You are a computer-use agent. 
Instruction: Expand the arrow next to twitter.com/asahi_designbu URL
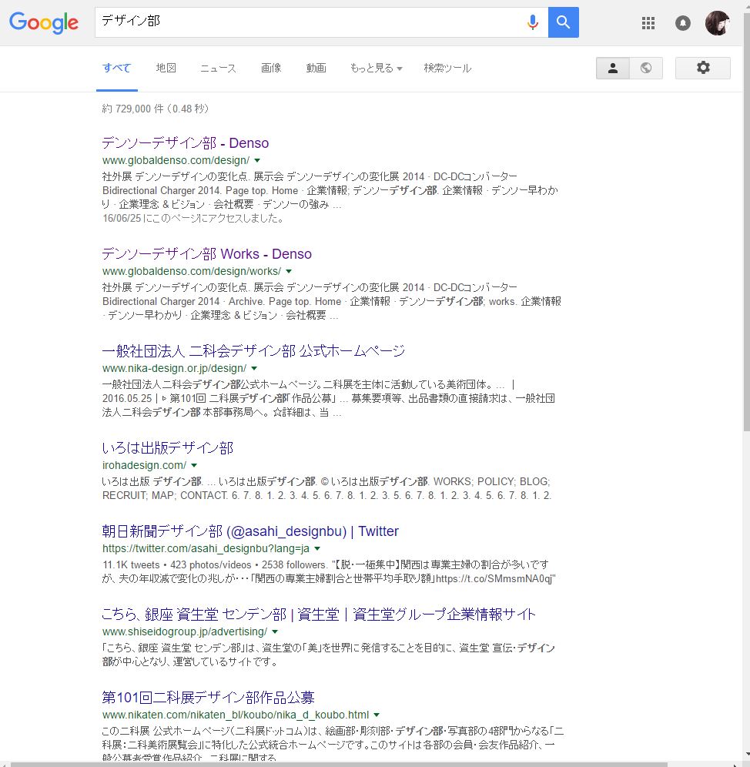[317, 549]
